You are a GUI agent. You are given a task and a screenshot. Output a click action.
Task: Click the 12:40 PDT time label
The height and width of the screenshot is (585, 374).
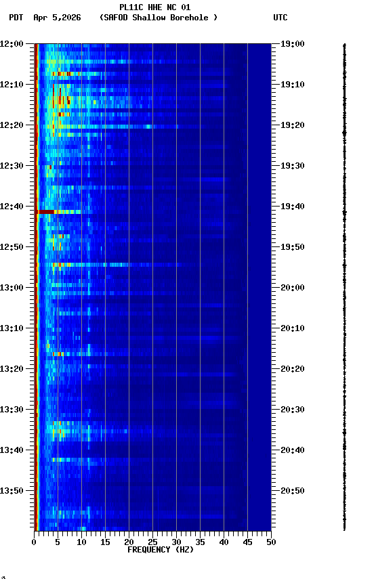12,207
